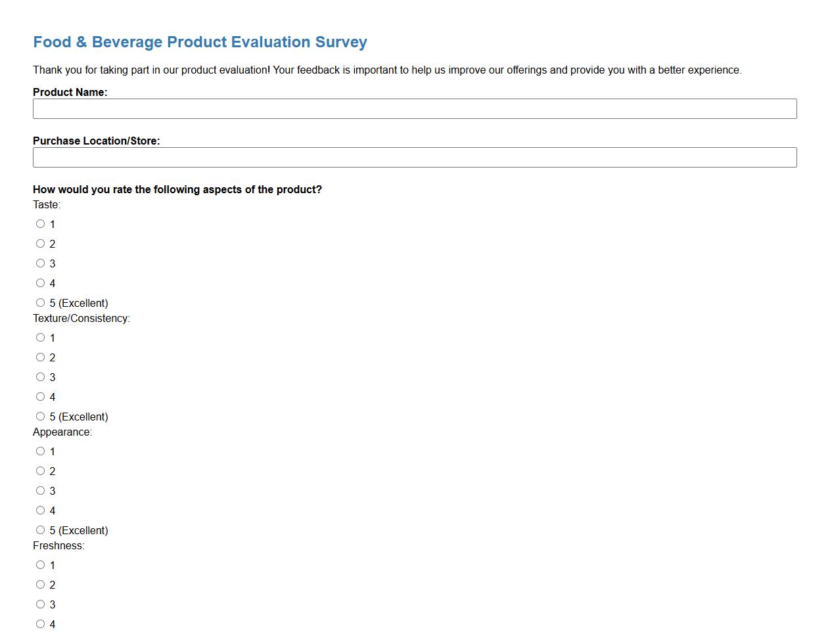Select rating 4 for Taste

[40, 283]
